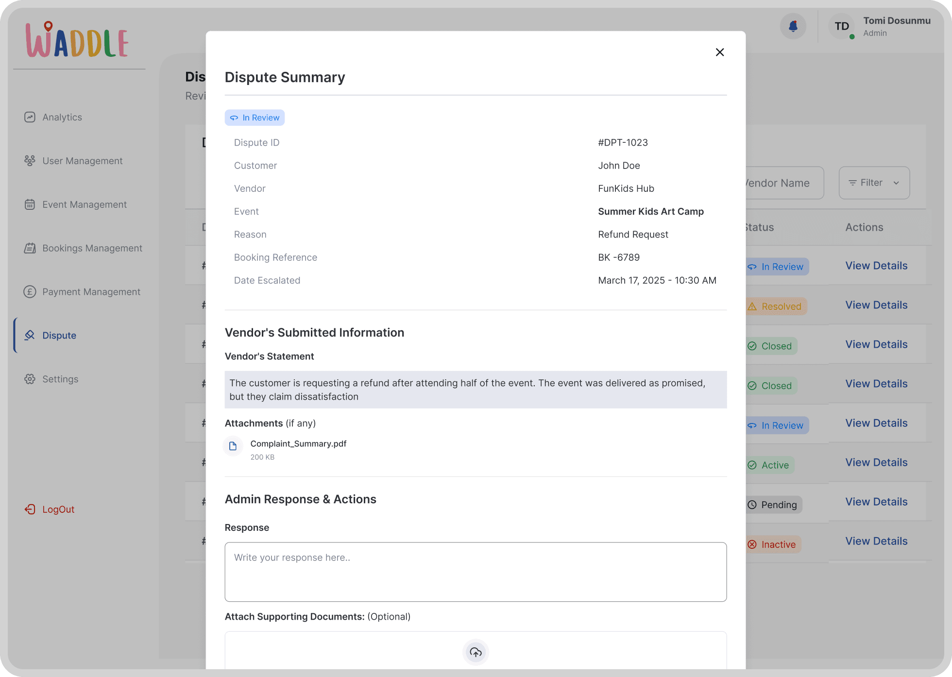The width and height of the screenshot is (952, 677).
Task: Click the Dispute gavel icon
Action: tap(30, 335)
